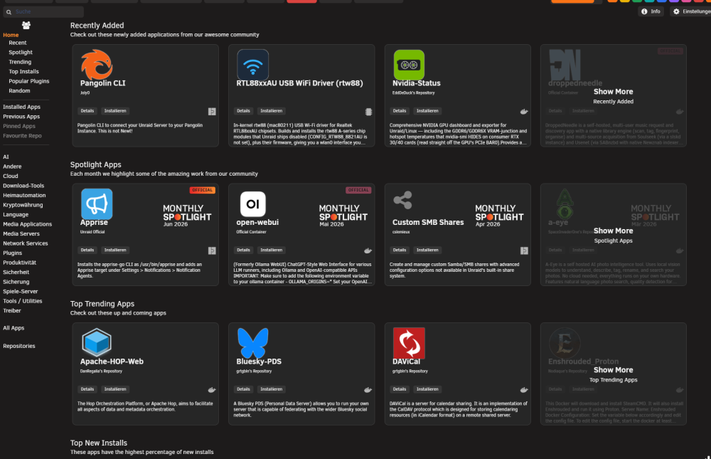Select Spotlight in the sidebar
The image size is (711, 459).
(x=21, y=52)
